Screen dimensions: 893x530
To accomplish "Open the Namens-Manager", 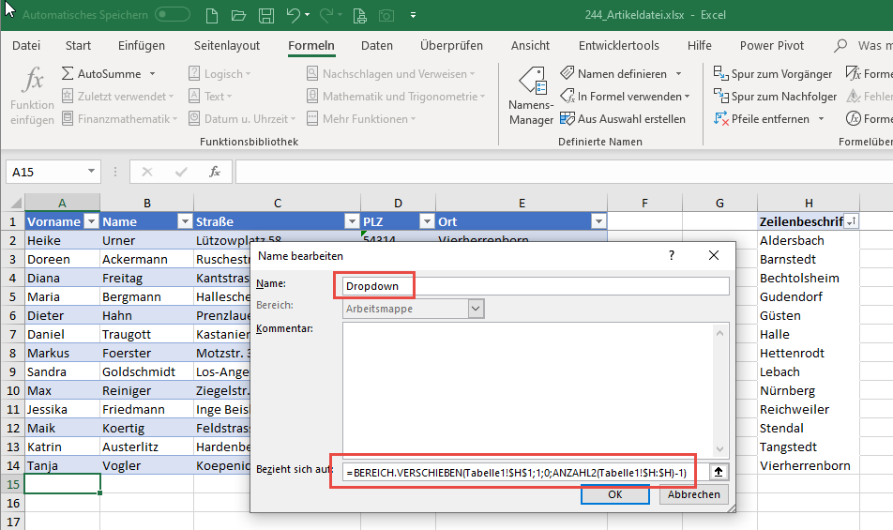I will [x=531, y=96].
